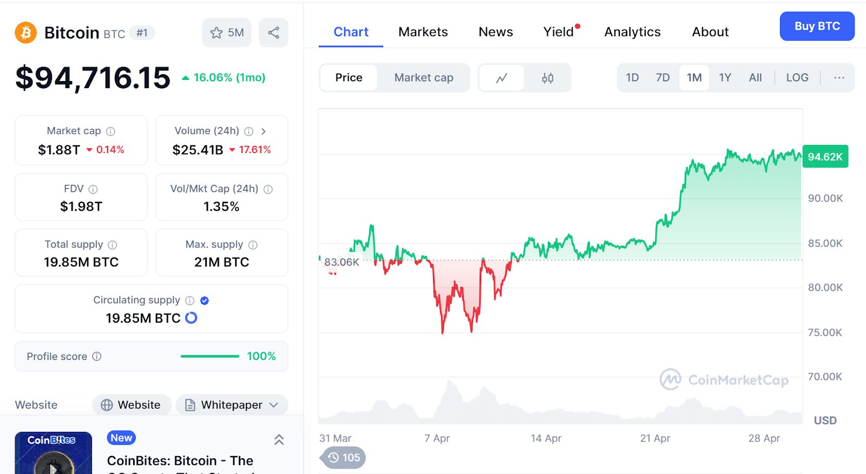The height and width of the screenshot is (474, 866).
Task: Toggle the LOG scale option
Action: tap(797, 78)
